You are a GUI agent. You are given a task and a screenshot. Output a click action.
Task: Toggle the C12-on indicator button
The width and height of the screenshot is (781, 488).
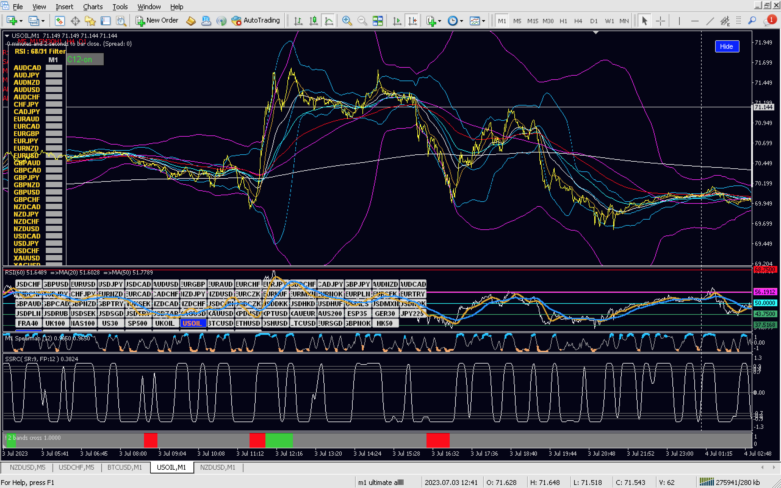(x=85, y=59)
